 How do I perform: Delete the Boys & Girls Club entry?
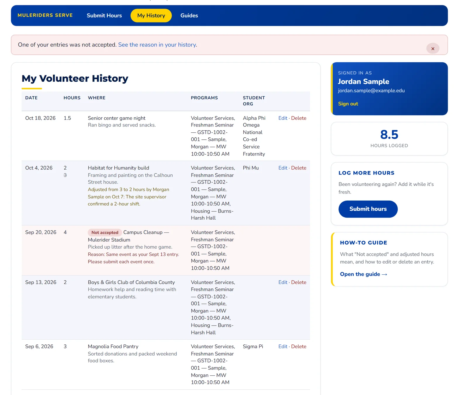tap(299, 282)
